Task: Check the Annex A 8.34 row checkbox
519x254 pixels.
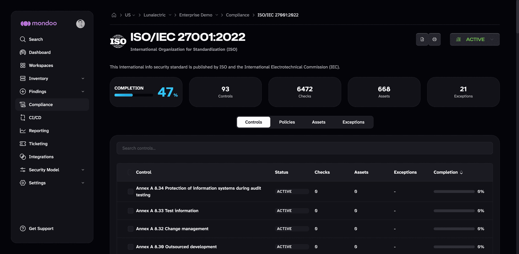Action: [131, 191]
